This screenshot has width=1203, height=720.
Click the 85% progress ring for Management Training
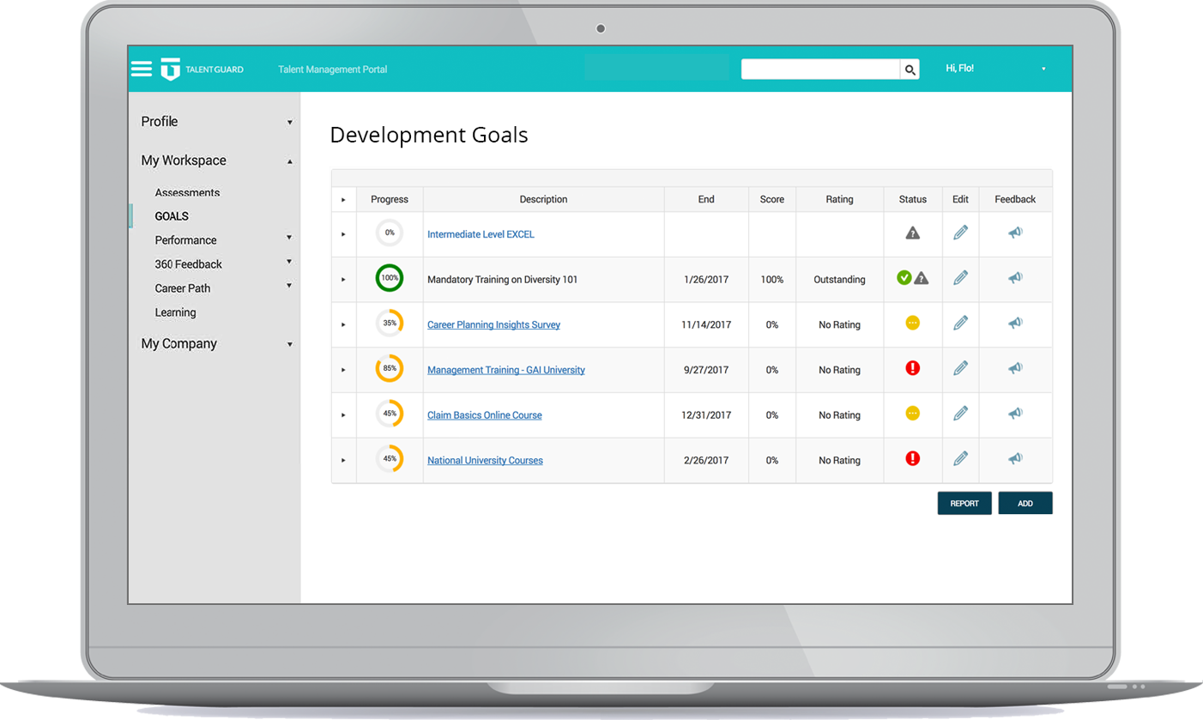click(390, 369)
